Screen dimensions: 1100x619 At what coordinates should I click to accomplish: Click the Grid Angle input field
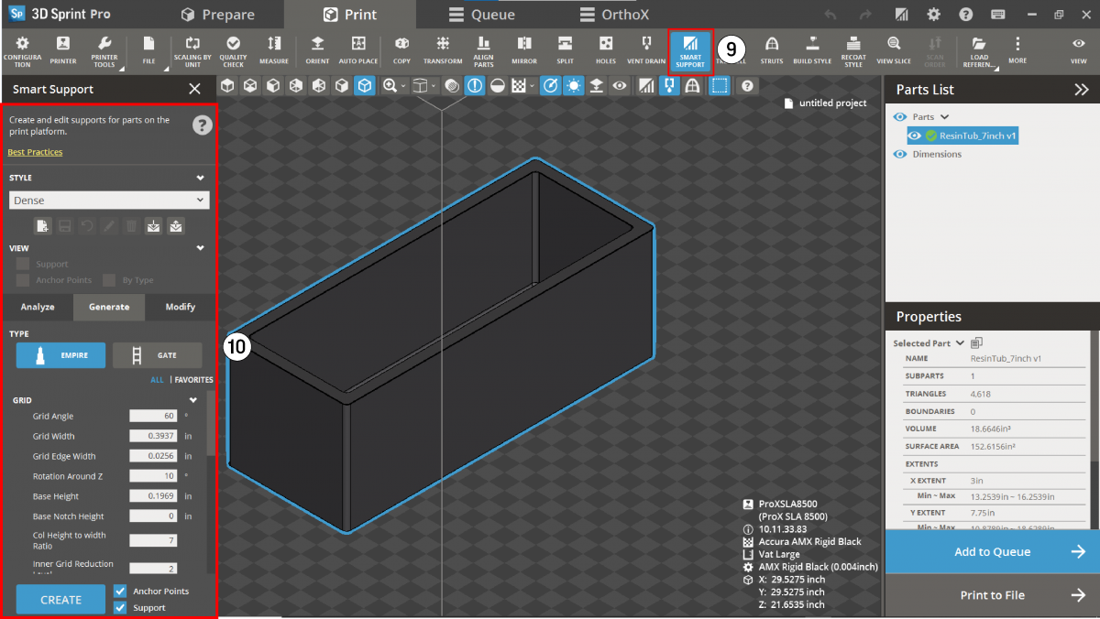pos(153,416)
